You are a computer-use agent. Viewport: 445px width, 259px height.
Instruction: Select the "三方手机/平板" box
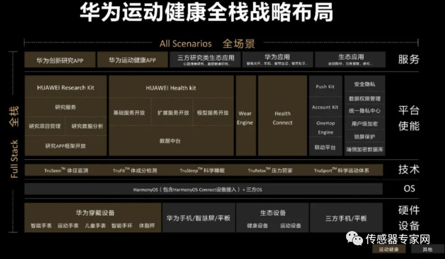(x=346, y=217)
